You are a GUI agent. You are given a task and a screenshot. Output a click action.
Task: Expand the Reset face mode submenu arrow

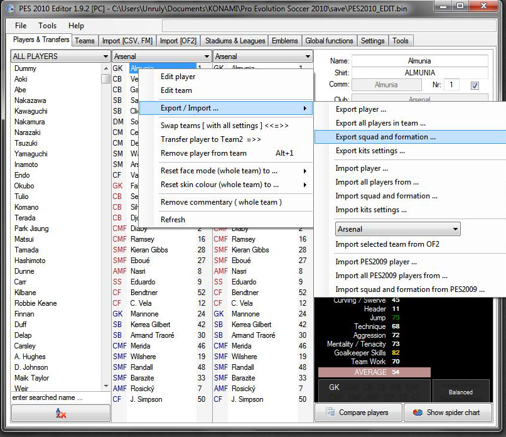[305, 171]
